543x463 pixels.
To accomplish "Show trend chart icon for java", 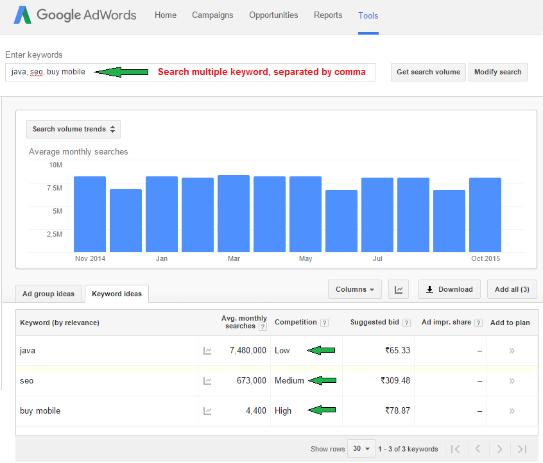I will click(x=207, y=351).
